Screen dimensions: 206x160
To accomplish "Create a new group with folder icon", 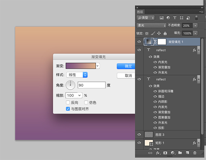I will pos(180,152).
